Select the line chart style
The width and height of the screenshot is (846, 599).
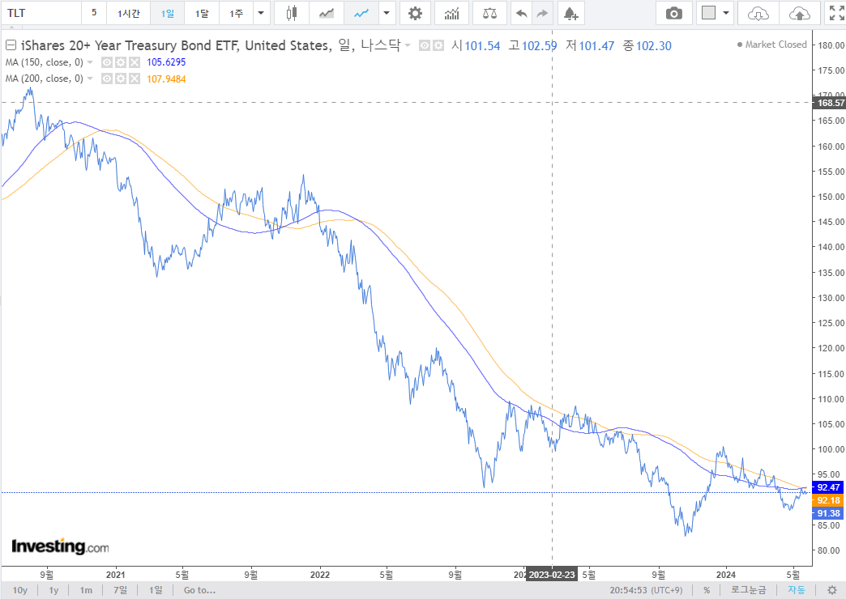pyautogui.click(x=361, y=14)
